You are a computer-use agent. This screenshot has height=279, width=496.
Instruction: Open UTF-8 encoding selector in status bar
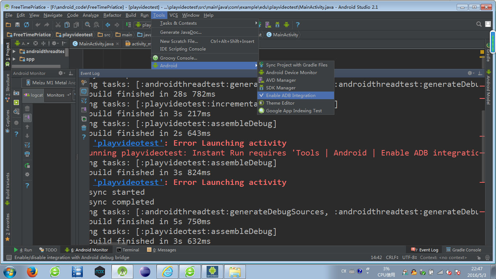(409, 258)
